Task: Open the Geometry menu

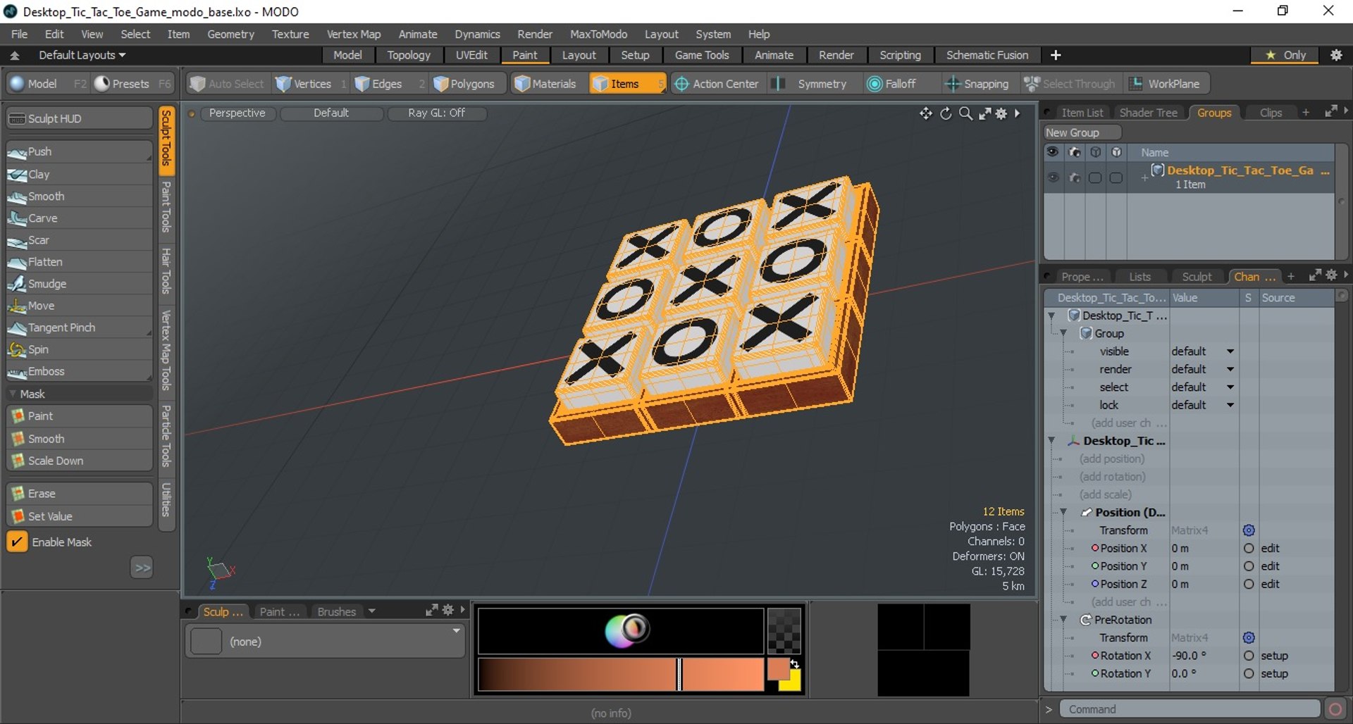Action: click(x=230, y=34)
